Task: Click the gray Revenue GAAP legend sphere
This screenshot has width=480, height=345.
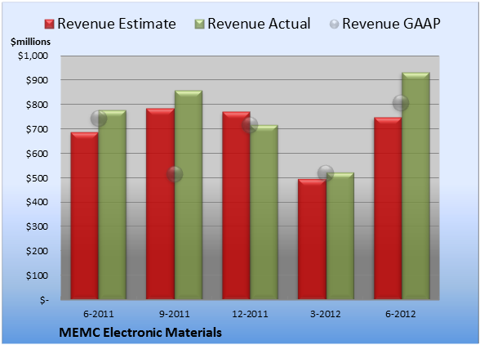Action: point(335,25)
